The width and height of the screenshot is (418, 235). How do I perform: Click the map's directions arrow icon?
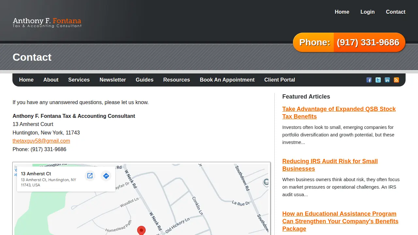pyautogui.click(x=106, y=176)
